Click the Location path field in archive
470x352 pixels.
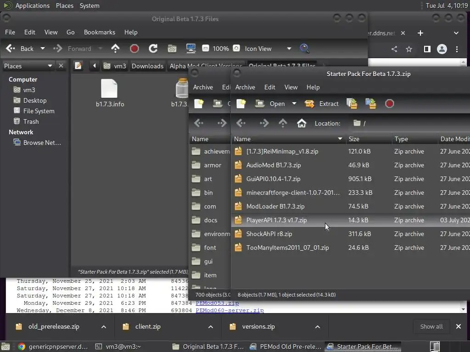pos(410,123)
